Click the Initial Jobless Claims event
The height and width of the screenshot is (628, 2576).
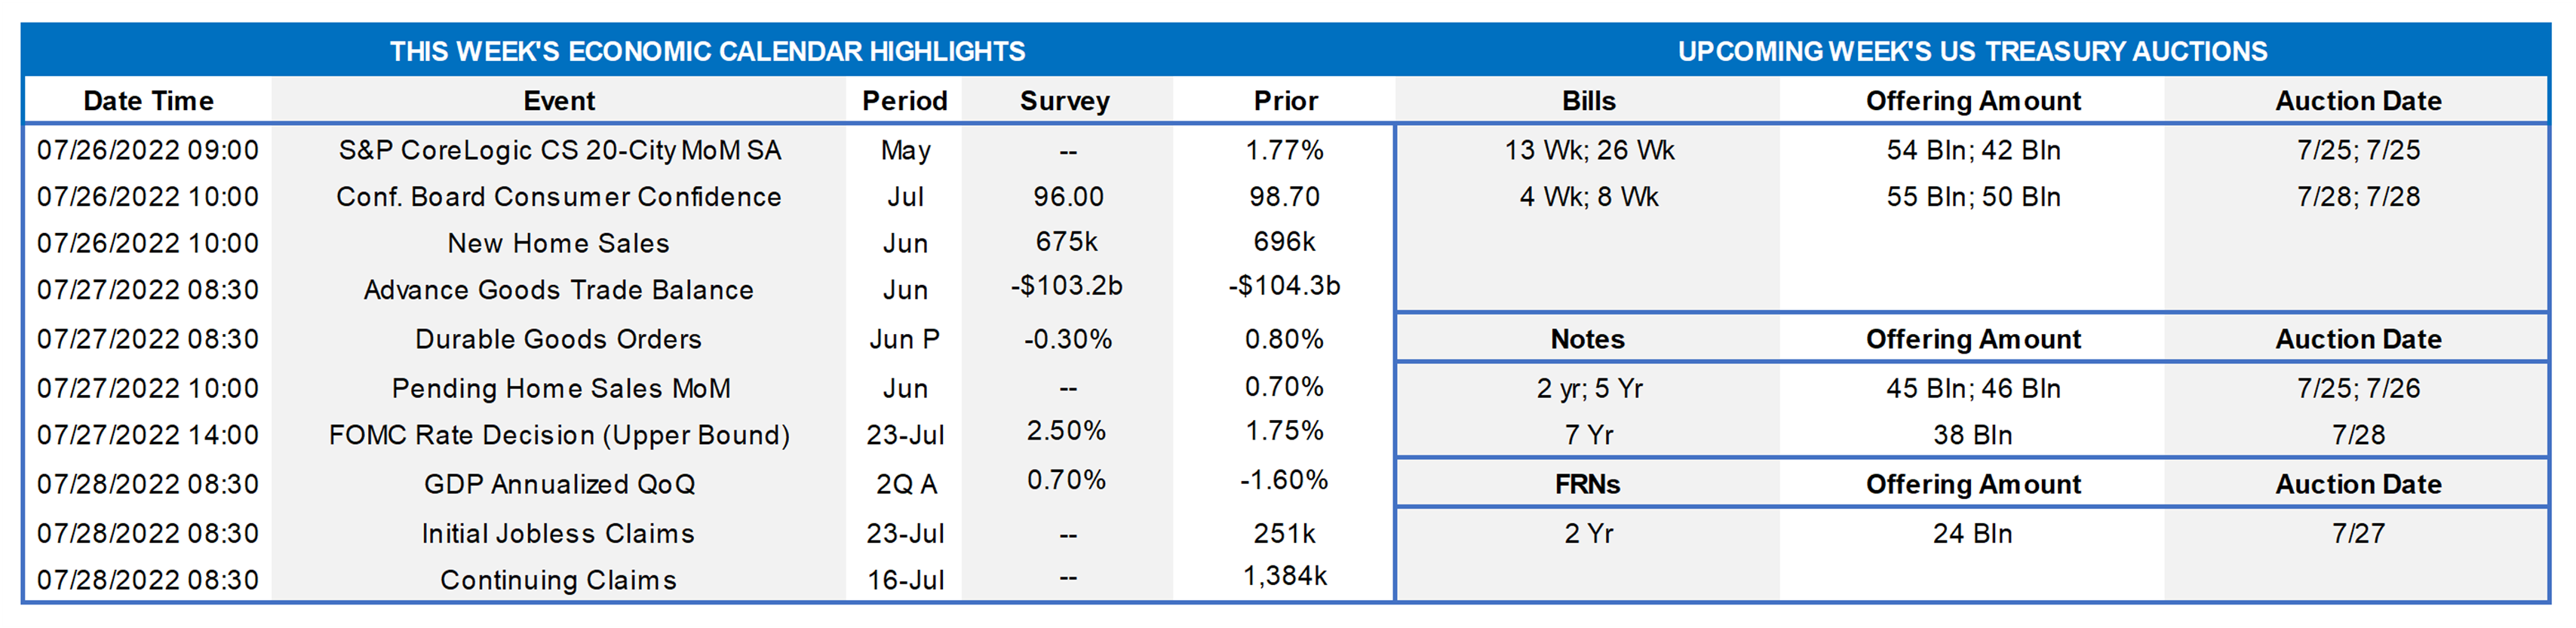[558, 533]
